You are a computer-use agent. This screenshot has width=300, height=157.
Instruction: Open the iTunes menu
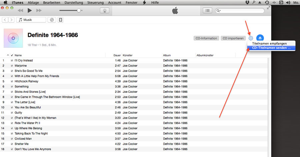[18, 2]
